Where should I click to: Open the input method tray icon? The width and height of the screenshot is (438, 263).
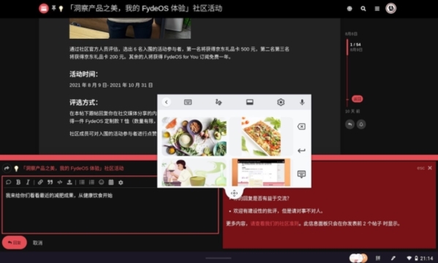click(378, 258)
